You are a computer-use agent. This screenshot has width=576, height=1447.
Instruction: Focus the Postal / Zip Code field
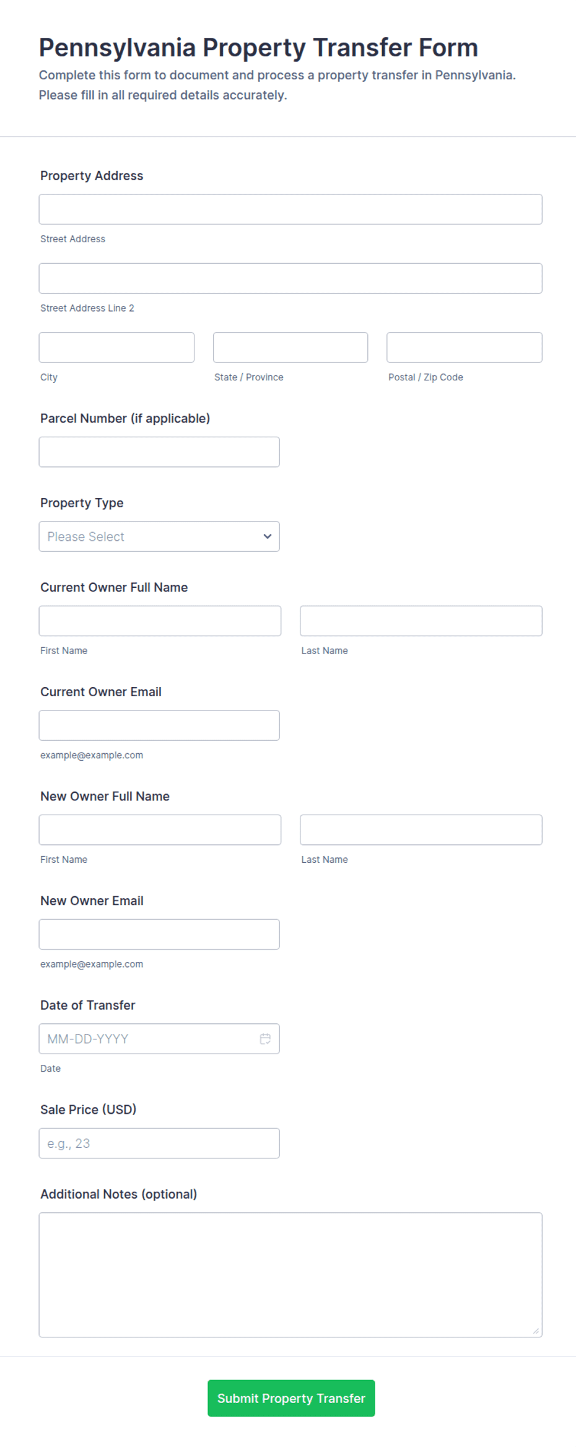(465, 348)
